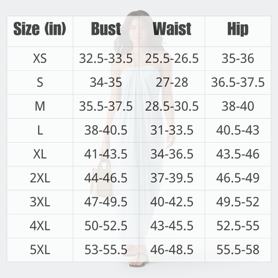
Task: Select the 27-28 waist value
Action: point(172,82)
